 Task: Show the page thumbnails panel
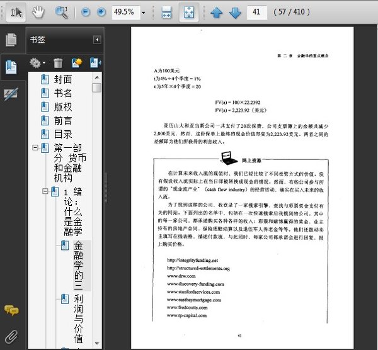[x=11, y=40]
